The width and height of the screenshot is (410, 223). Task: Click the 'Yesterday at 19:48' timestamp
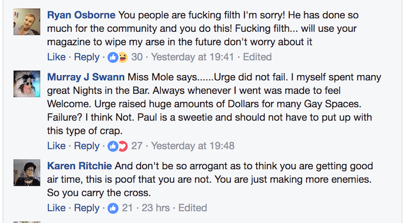pos(192,146)
